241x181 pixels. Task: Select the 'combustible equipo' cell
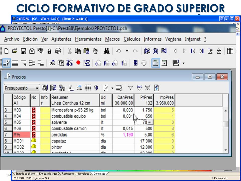coord(75,116)
